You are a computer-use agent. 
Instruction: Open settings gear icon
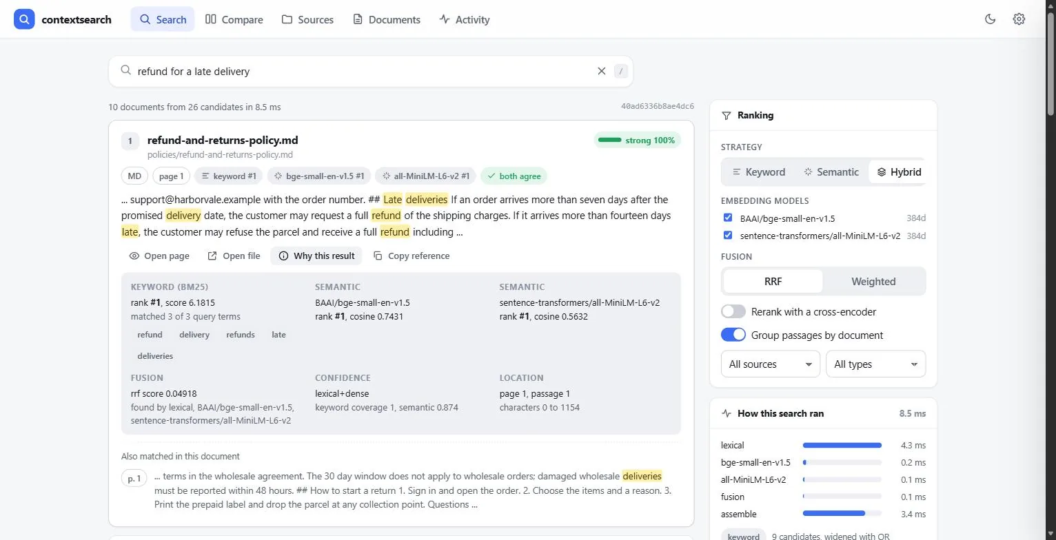(x=1019, y=19)
